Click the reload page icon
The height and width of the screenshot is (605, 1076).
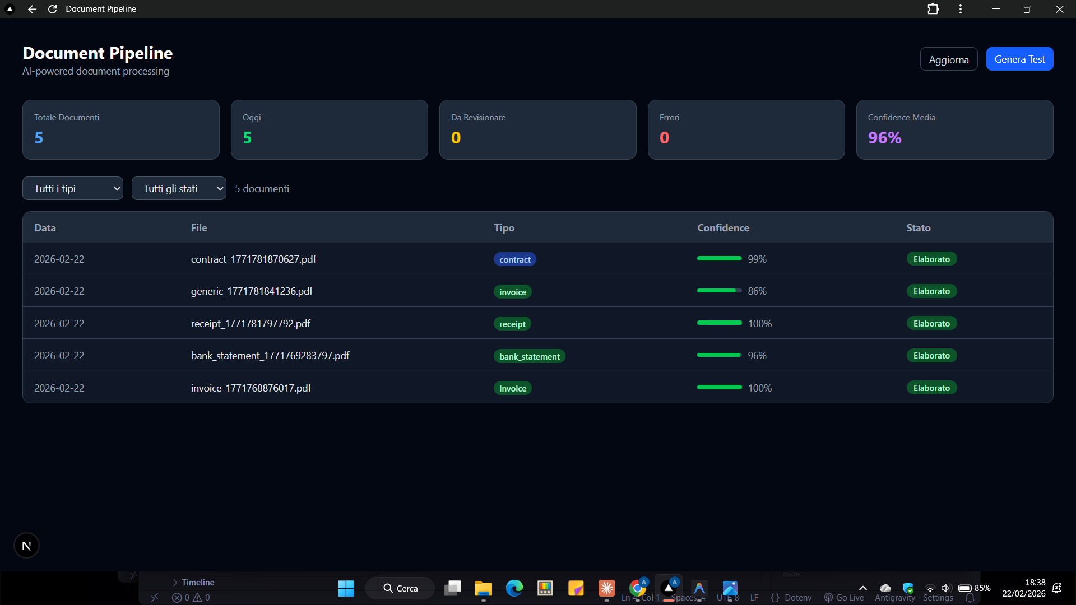pos(52,9)
